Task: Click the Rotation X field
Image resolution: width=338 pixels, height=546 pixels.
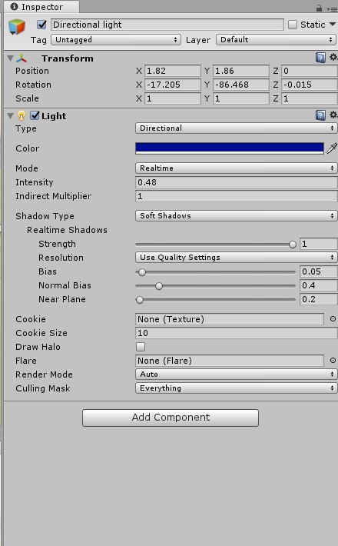Action: (173, 85)
